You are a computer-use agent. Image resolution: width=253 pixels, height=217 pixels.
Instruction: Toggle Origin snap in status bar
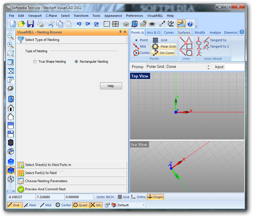[x=155, y=197]
